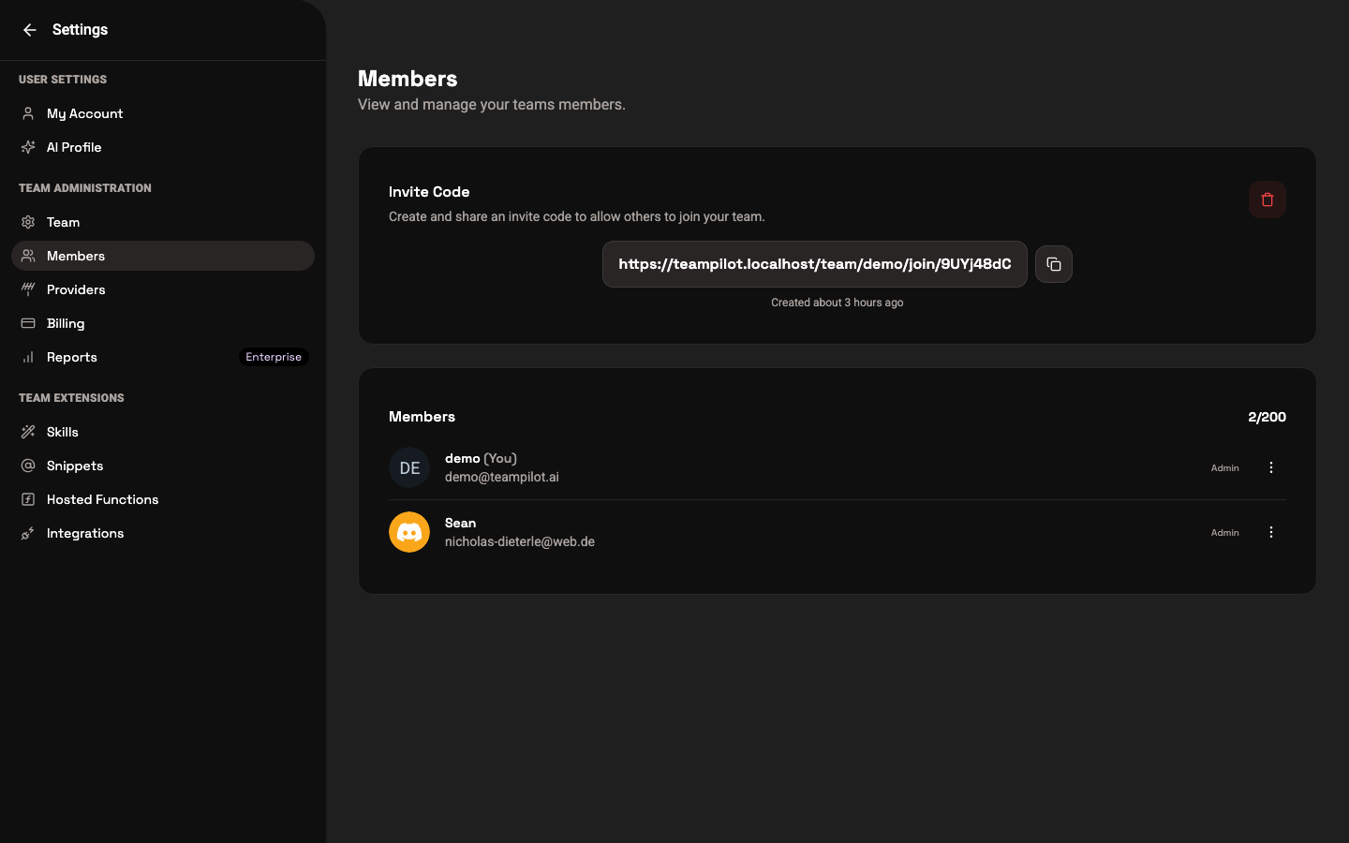Click the nicholas-dieterle@web.de email
This screenshot has width=1349, height=843.
pyautogui.click(x=520, y=541)
